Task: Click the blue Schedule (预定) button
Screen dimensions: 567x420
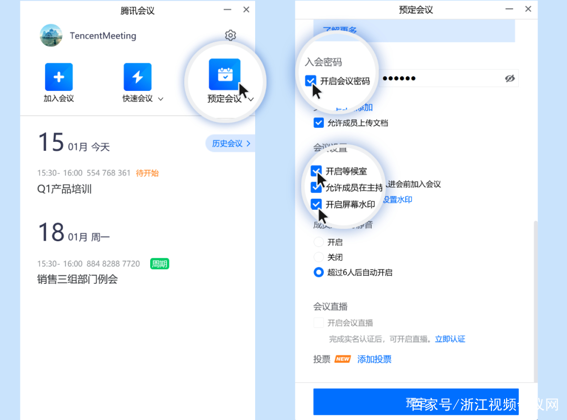Action: pyautogui.click(x=416, y=402)
